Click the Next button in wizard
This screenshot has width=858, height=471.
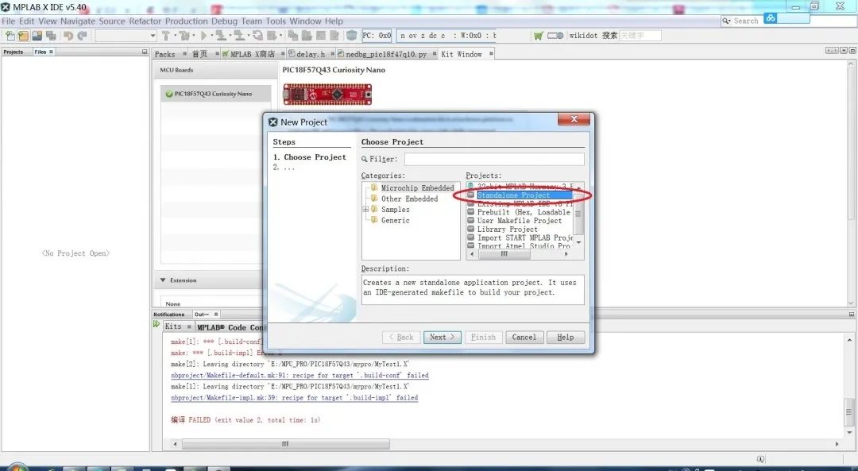tap(442, 337)
